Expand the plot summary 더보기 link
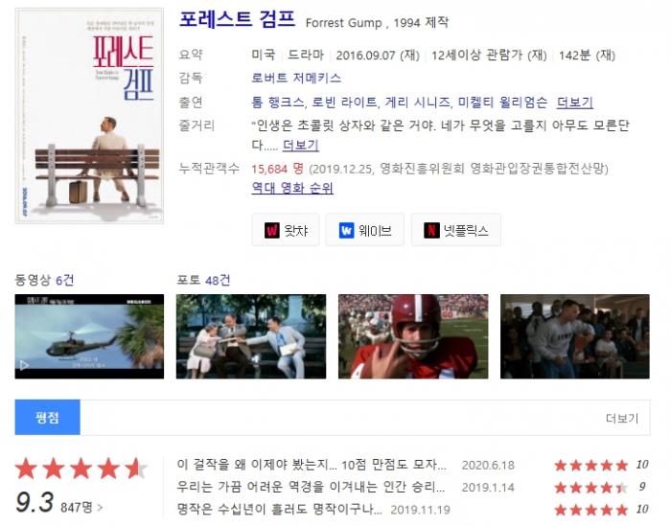 pyautogui.click(x=300, y=145)
